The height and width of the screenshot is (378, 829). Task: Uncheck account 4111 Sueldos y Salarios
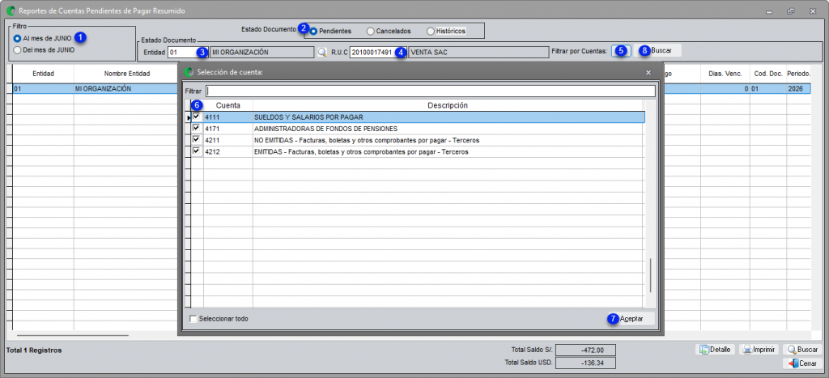197,117
